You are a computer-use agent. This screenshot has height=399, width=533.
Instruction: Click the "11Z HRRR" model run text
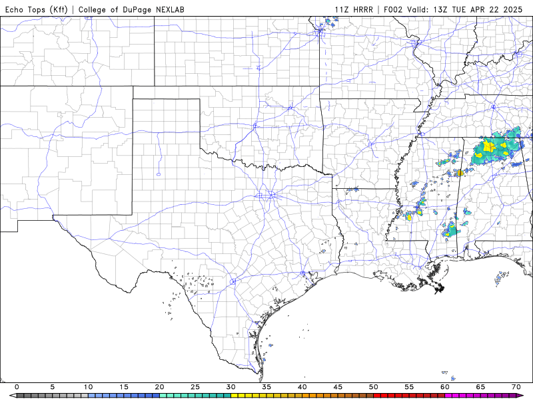(x=354, y=9)
